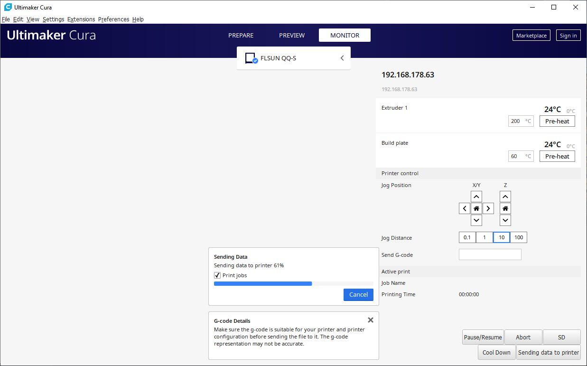Focus the Send G-code input field

490,254
